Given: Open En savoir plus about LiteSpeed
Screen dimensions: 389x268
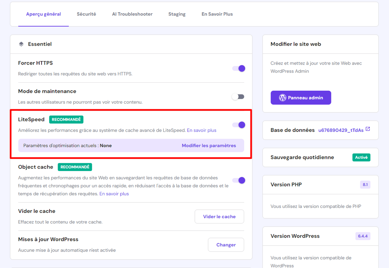Looking at the screenshot, I should [201, 130].
